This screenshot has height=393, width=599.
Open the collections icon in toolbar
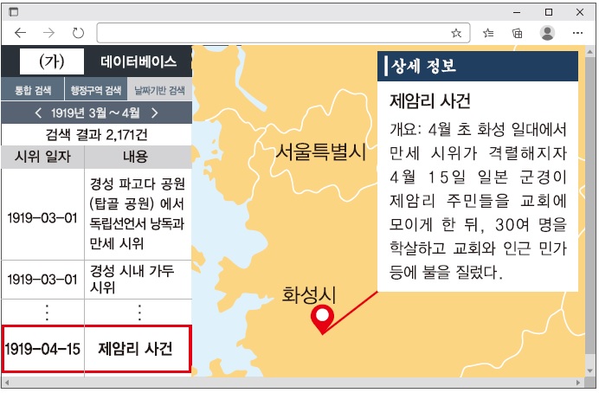click(517, 33)
